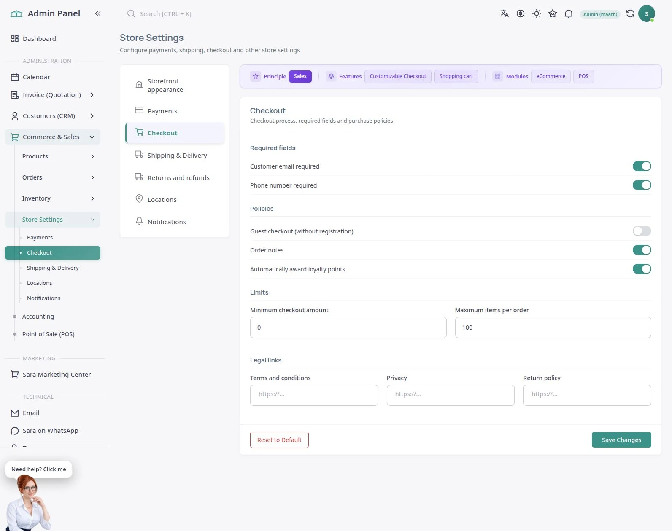Open the user avatar S menu
The height and width of the screenshot is (531, 672).
pyautogui.click(x=647, y=13)
